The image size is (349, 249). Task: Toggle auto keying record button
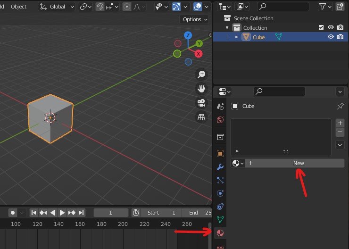[x=13, y=213]
